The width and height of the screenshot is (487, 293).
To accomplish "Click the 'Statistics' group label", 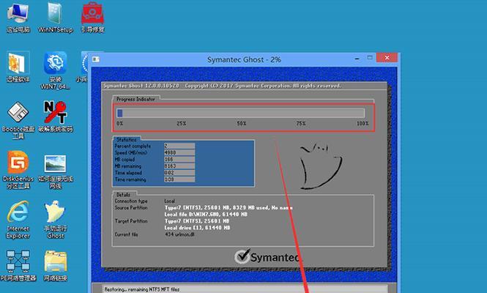I will [127, 139].
